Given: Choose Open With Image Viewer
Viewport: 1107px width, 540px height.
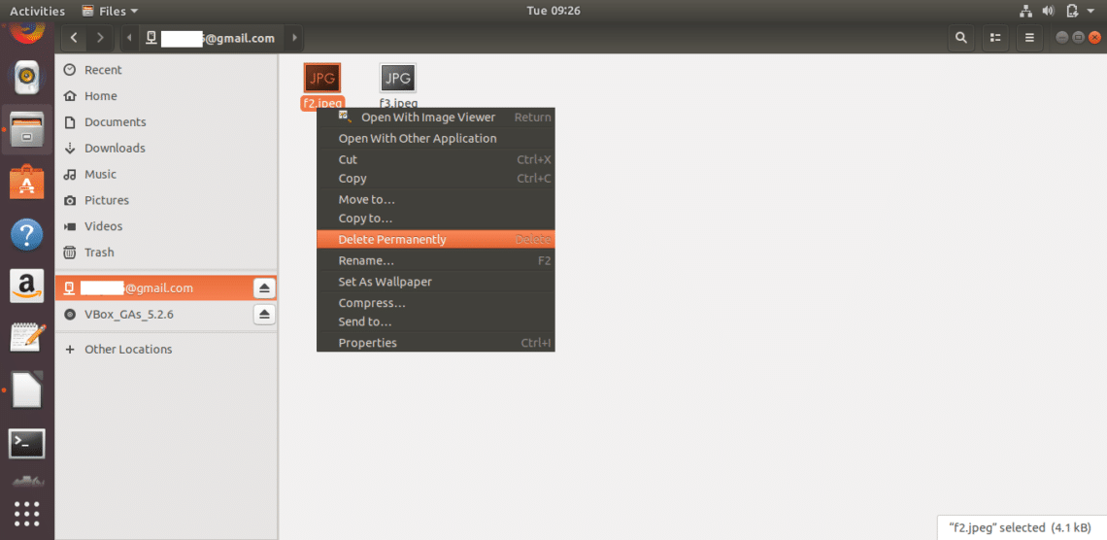Looking at the screenshot, I should pyautogui.click(x=436, y=118).
